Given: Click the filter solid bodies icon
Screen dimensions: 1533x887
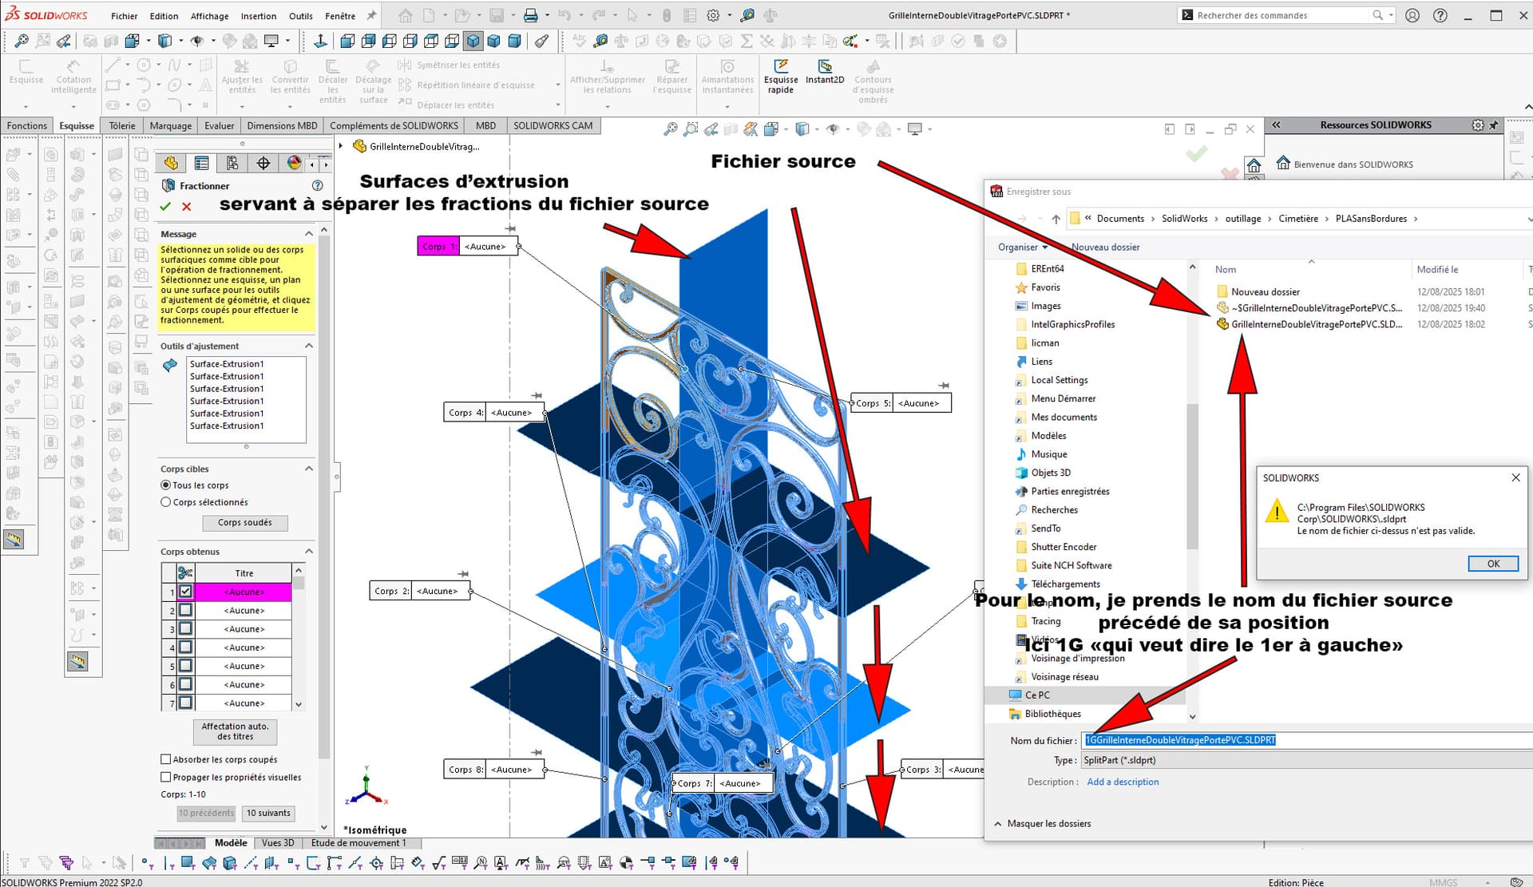Looking at the screenshot, I should 230,862.
